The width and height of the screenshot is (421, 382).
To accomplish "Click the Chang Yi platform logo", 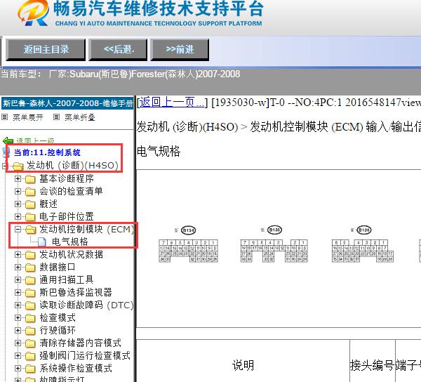I will [x=33, y=13].
